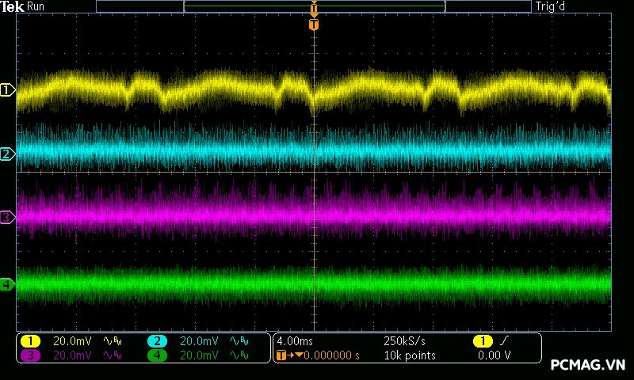Click the channel 1 bandwidth limit icon
This screenshot has width=634, height=380.
[112, 341]
